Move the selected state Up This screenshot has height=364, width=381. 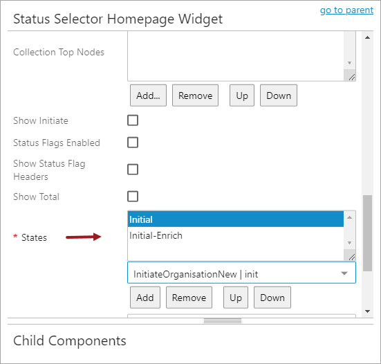236,298
